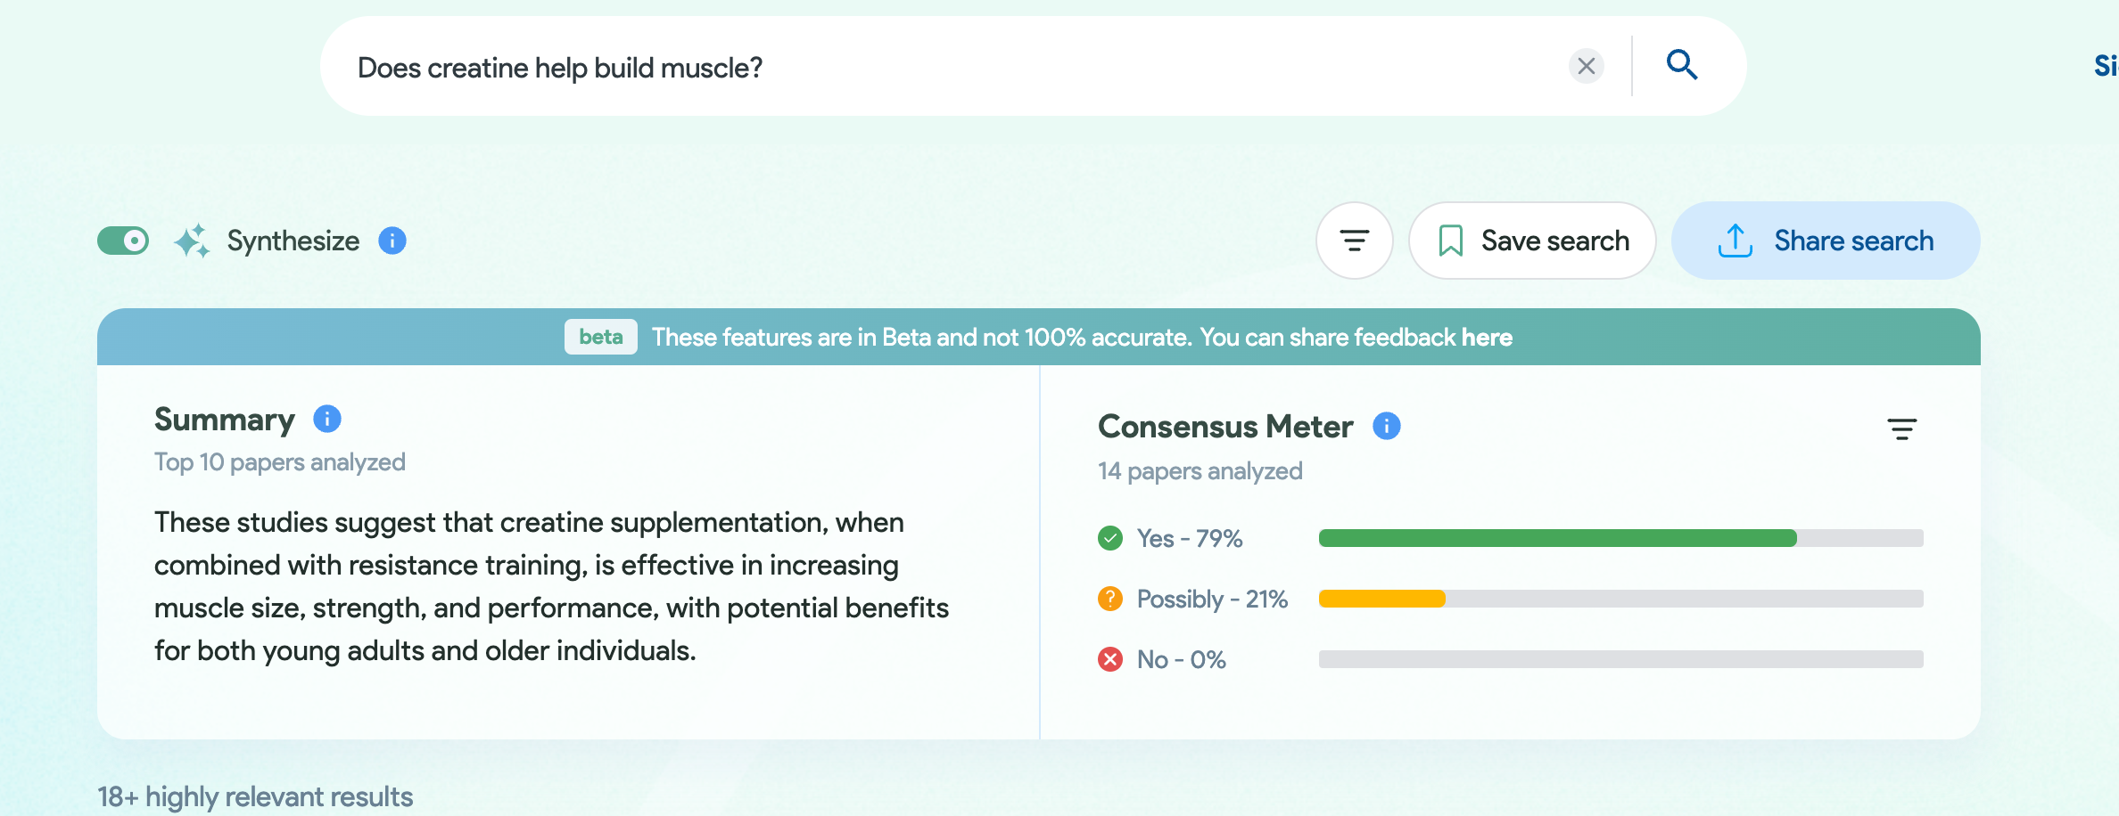The image size is (2119, 816).
Task: Click the Consensus Meter info icon
Action: pyautogui.click(x=1386, y=426)
